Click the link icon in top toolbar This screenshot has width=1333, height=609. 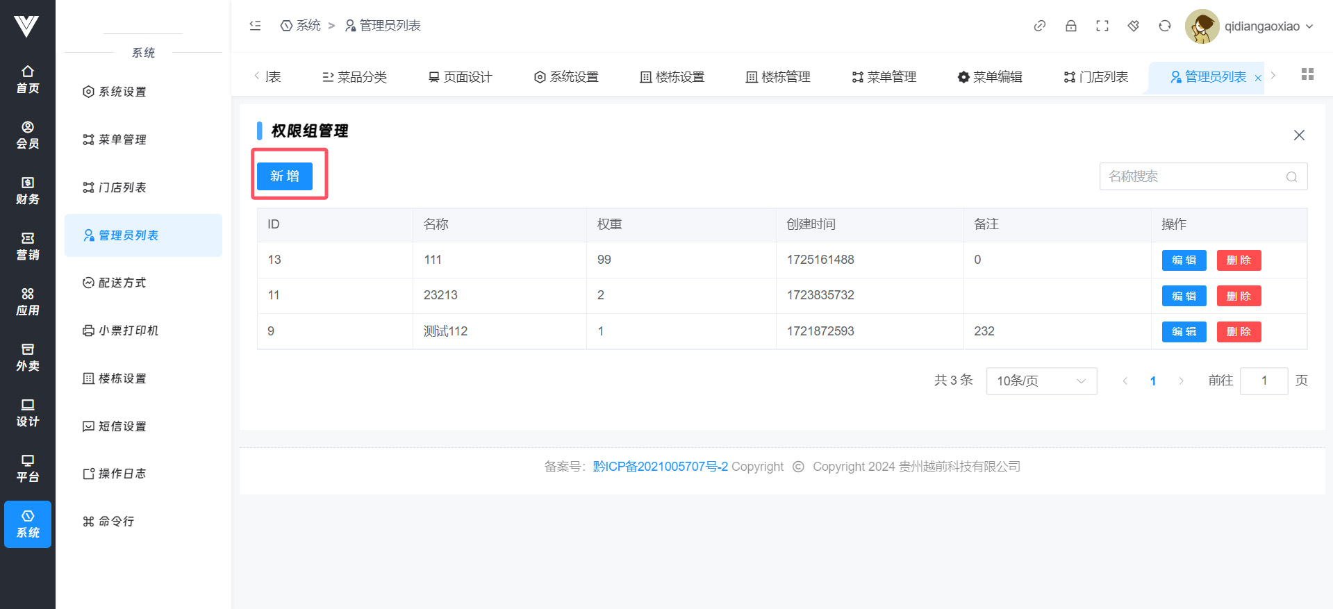point(1039,26)
